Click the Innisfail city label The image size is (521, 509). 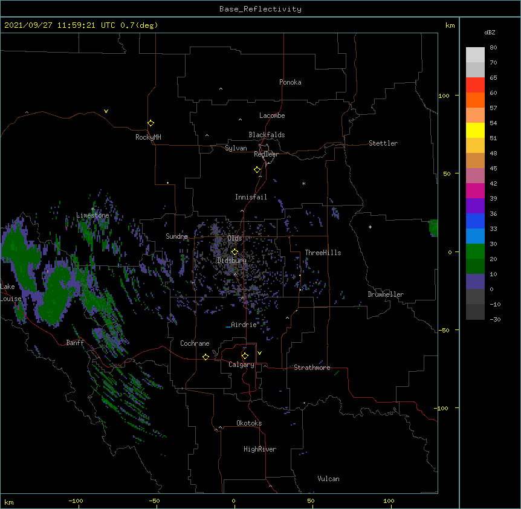(251, 197)
